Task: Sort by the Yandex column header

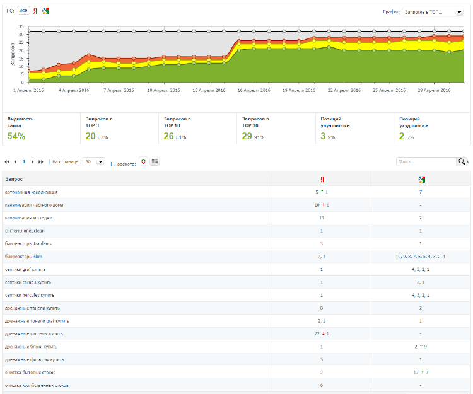Action: [322, 179]
